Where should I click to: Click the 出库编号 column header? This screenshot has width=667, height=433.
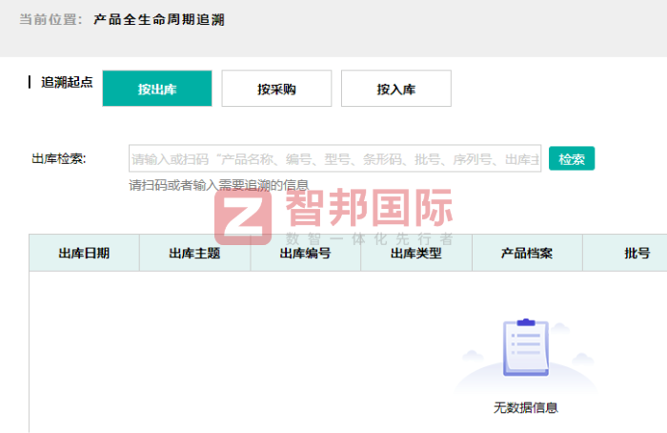pyautogui.click(x=305, y=253)
